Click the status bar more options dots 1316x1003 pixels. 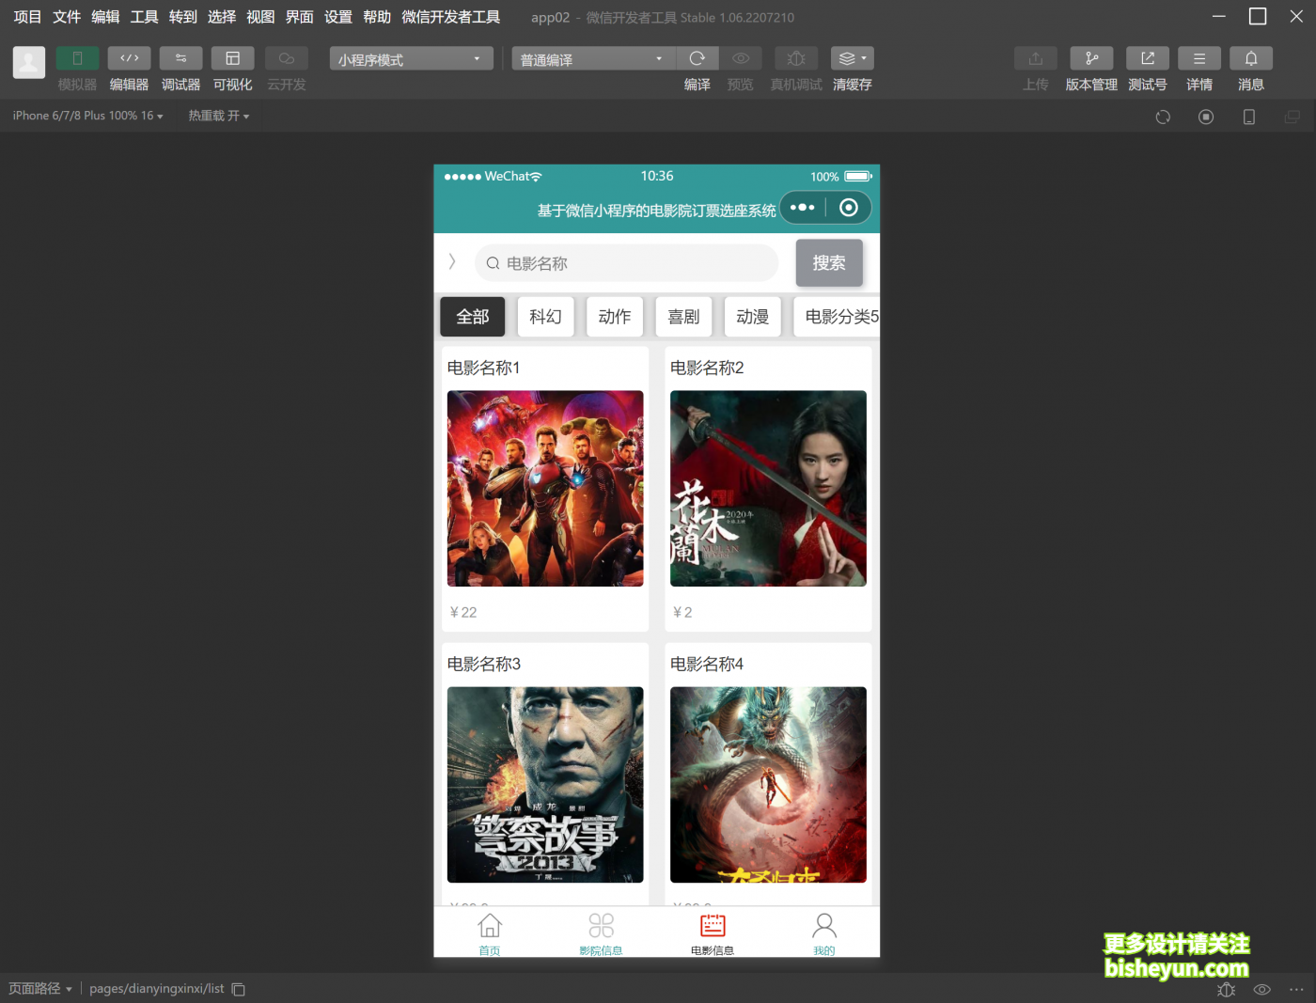coord(1296,990)
